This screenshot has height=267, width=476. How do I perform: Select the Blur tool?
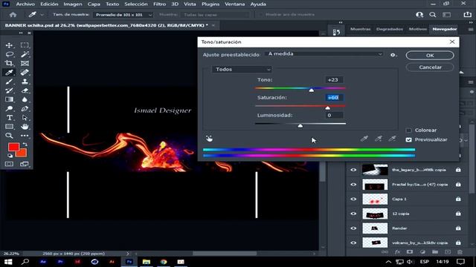point(25,99)
